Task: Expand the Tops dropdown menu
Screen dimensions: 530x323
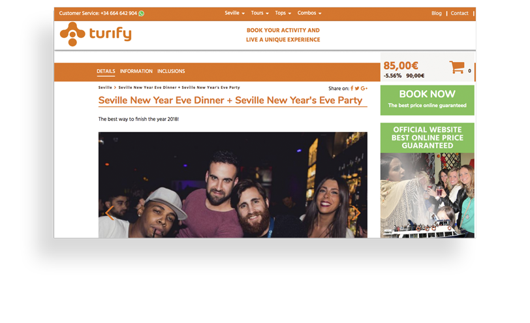Action: tap(283, 13)
